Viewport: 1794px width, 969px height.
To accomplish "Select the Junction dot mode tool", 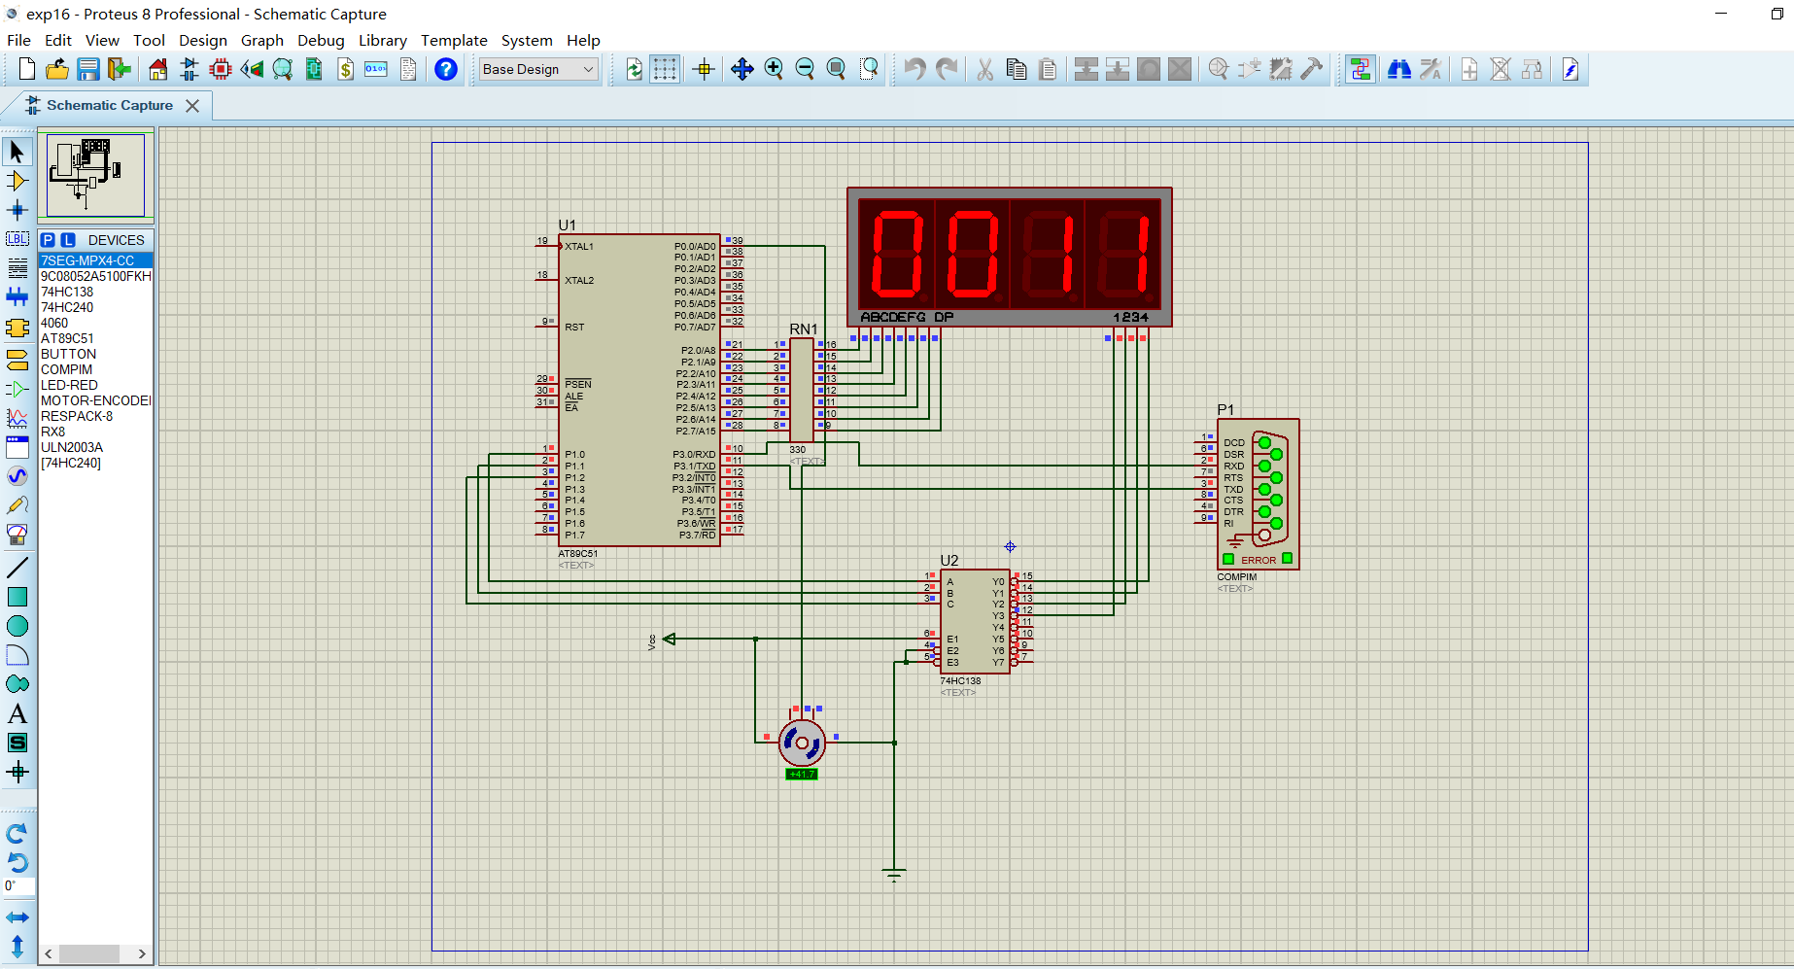I will point(17,210).
